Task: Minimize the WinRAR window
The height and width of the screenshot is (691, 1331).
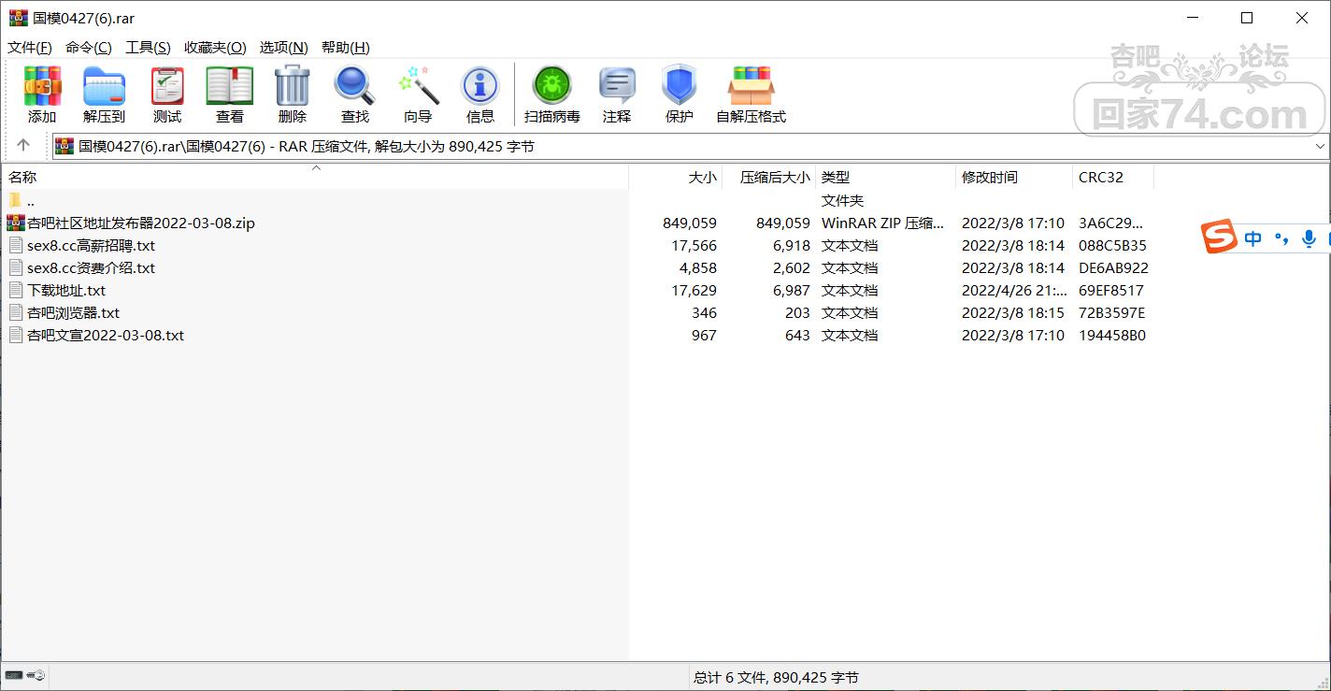Action: click(x=1193, y=18)
